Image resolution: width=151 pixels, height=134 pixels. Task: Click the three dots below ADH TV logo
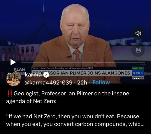pos(137,78)
